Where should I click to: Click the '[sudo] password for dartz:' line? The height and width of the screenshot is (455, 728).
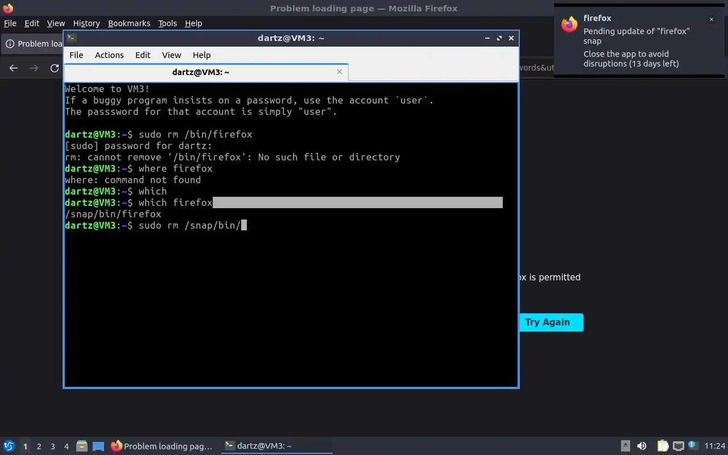(139, 146)
